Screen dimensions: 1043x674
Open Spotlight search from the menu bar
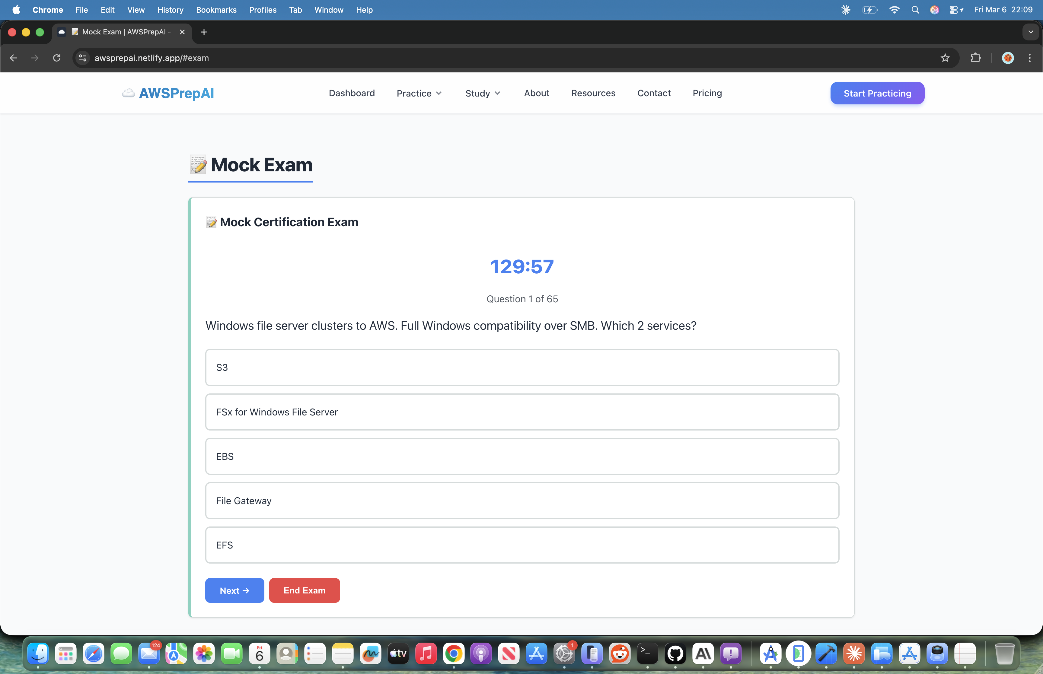tap(915, 9)
